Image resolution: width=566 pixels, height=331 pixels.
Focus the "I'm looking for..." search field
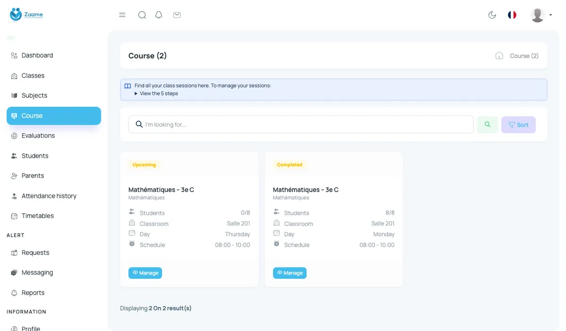[x=301, y=125]
